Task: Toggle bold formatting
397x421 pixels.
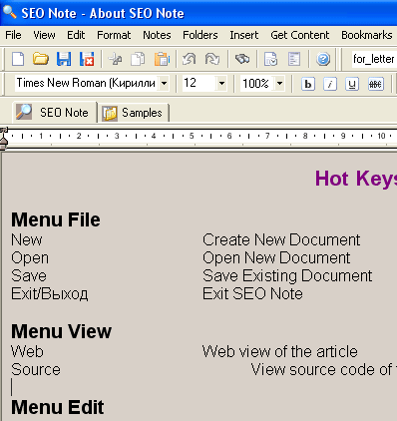Action: pyautogui.click(x=308, y=84)
